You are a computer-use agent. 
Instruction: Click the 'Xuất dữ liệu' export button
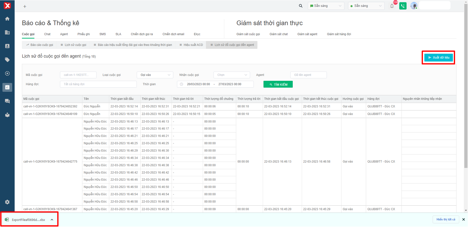point(438,58)
